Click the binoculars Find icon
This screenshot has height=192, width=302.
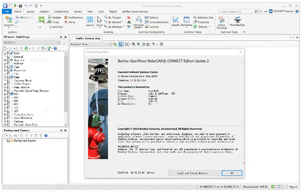pyautogui.click(x=129, y=22)
